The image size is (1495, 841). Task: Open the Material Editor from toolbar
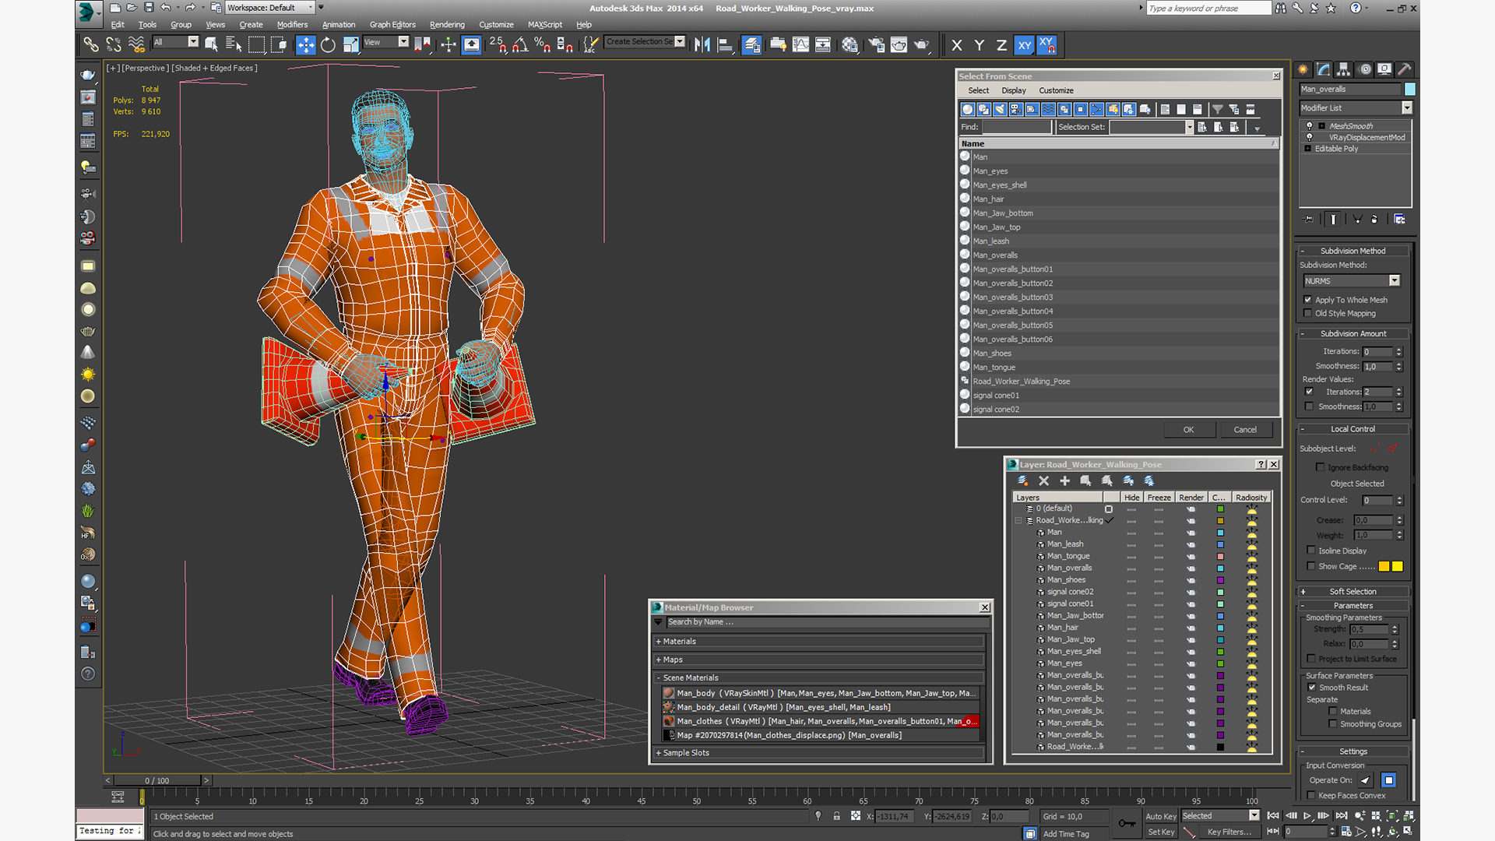pyautogui.click(x=850, y=45)
